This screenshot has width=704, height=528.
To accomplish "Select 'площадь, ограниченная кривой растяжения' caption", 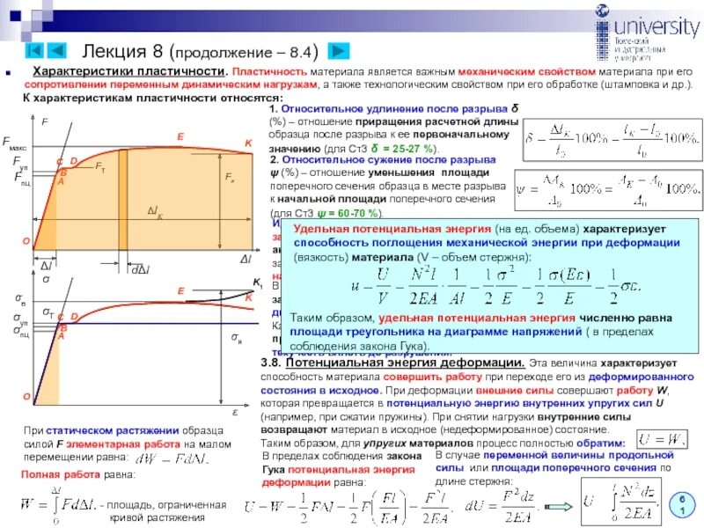I will pyautogui.click(x=165, y=511).
